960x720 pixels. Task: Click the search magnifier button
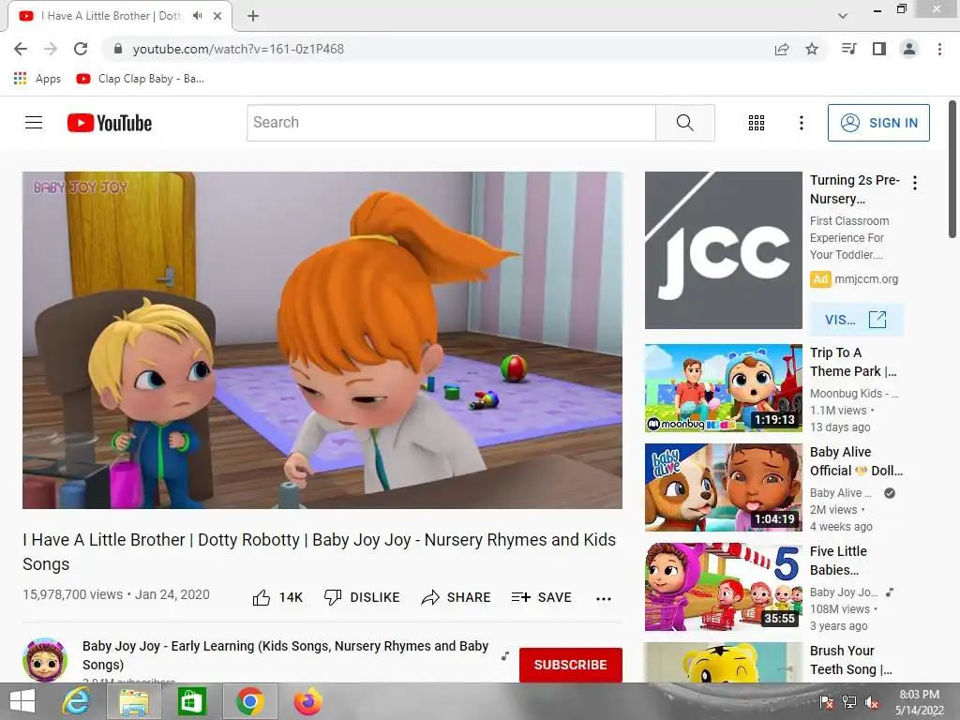tap(685, 123)
